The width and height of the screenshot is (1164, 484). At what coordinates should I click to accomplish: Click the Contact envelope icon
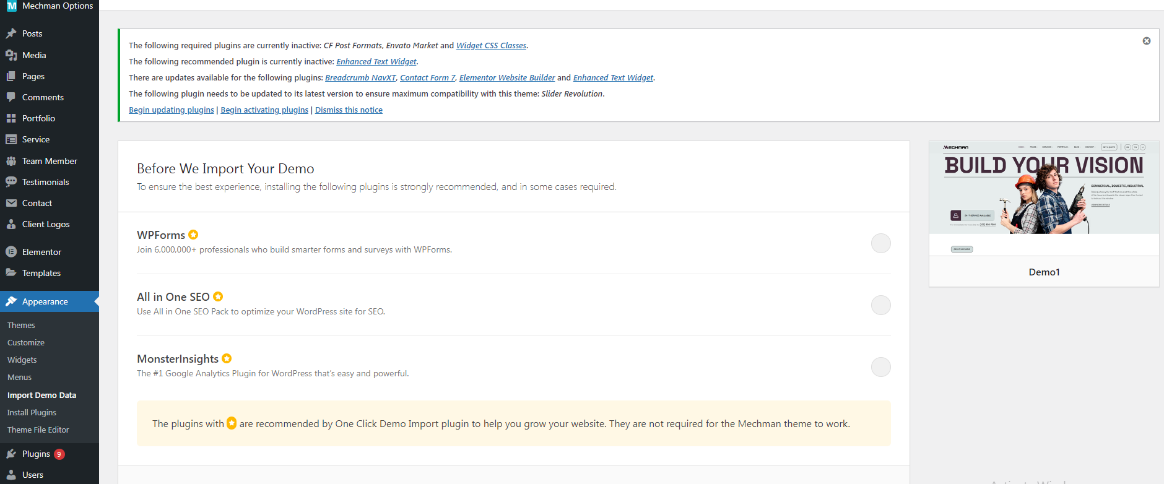pos(11,203)
